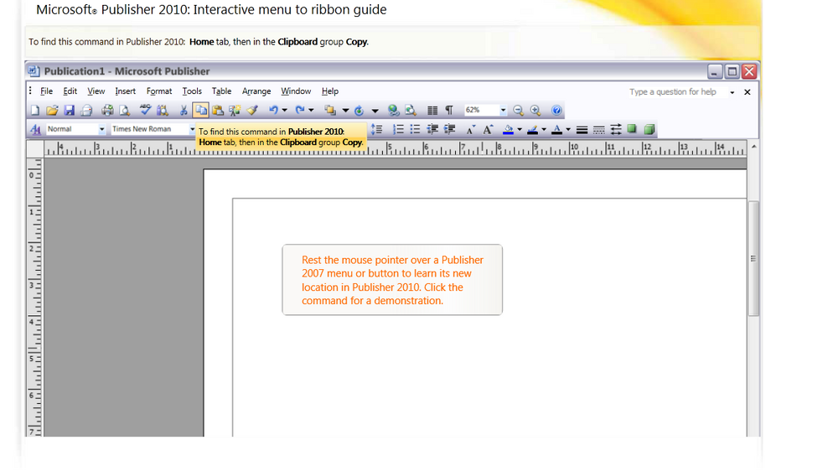Expand Font Color dropdown arrow

tap(568, 129)
